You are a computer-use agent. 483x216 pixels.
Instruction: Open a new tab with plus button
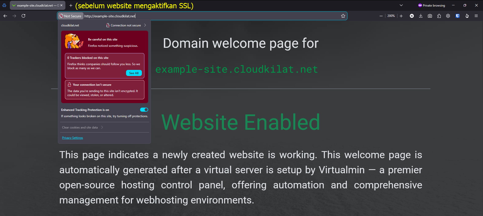tap(71, 5)
